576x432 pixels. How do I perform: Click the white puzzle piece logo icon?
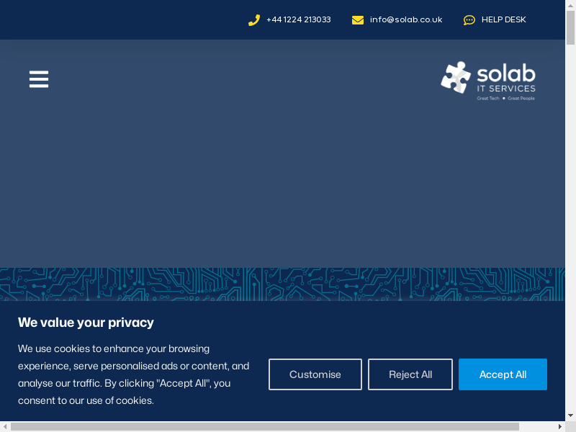click(x=456, y=78)
